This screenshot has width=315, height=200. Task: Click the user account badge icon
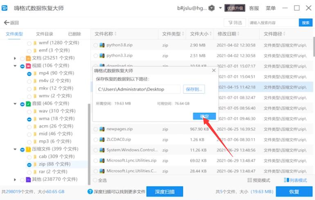click(211, 8)
